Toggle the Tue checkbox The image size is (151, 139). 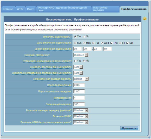(x=93, y=43)
